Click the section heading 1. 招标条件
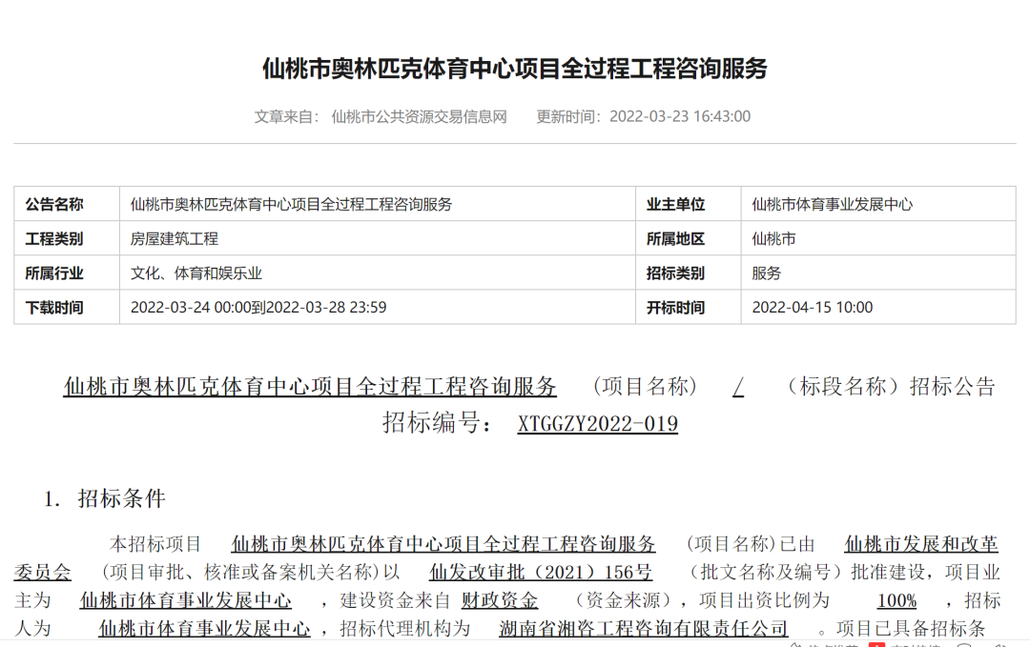Screen dimensions: 1030x647 105,498
